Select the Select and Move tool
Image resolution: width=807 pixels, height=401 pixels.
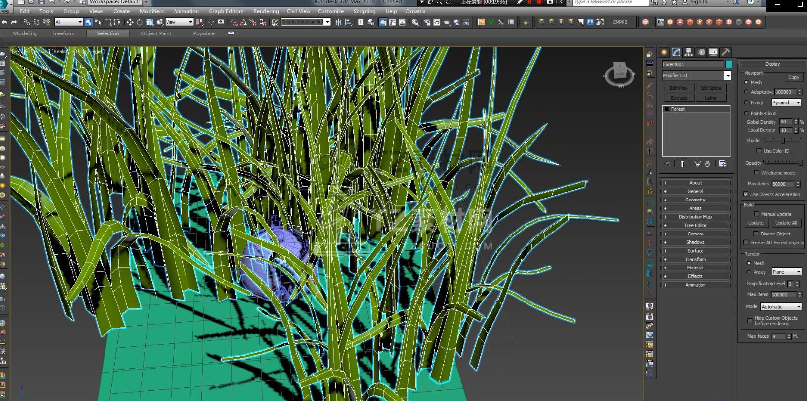click(130, 22)
